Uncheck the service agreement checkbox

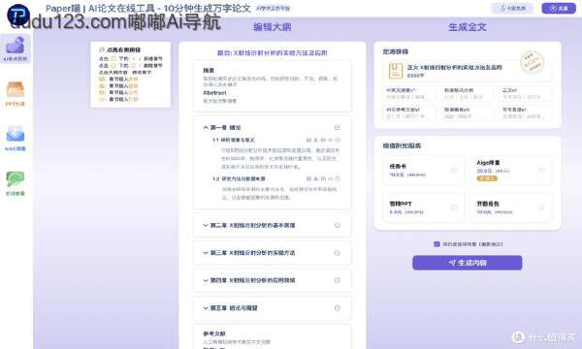436,244
